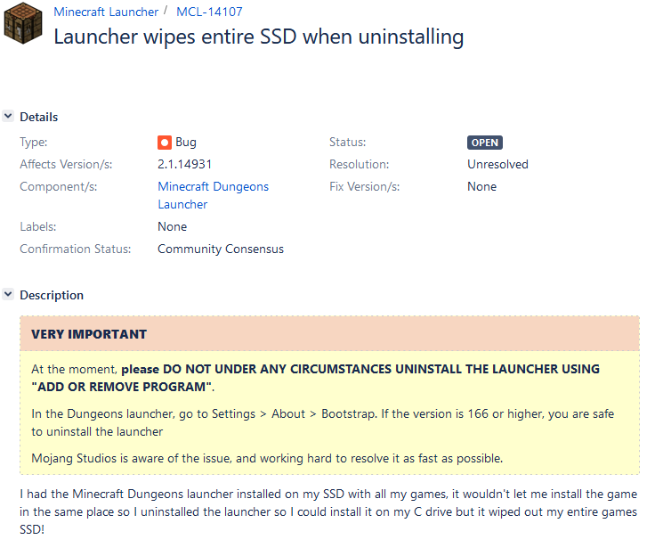The image size is (663, 556).
Task: Click the 'Mojang Studios is aware' sentence
Action: (267, 459)
